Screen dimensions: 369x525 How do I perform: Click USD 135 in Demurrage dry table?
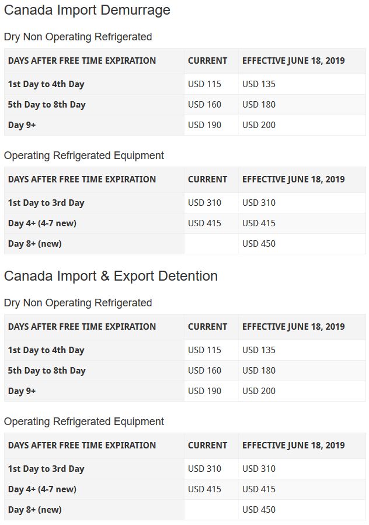click(259, 84)
